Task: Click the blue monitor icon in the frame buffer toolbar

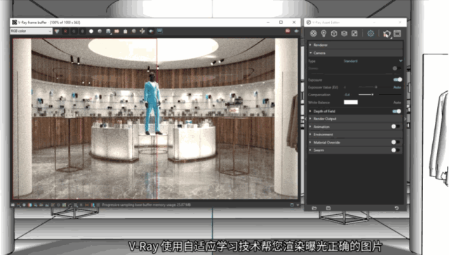Action: (159, 31)
